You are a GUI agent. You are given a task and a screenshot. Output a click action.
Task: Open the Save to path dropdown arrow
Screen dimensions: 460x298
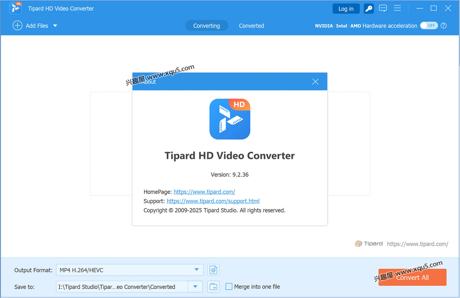click(x=195, y=287)
